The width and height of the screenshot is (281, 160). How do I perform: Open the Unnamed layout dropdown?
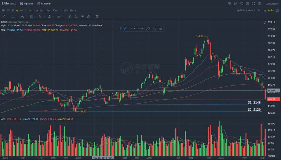point(272,4)
